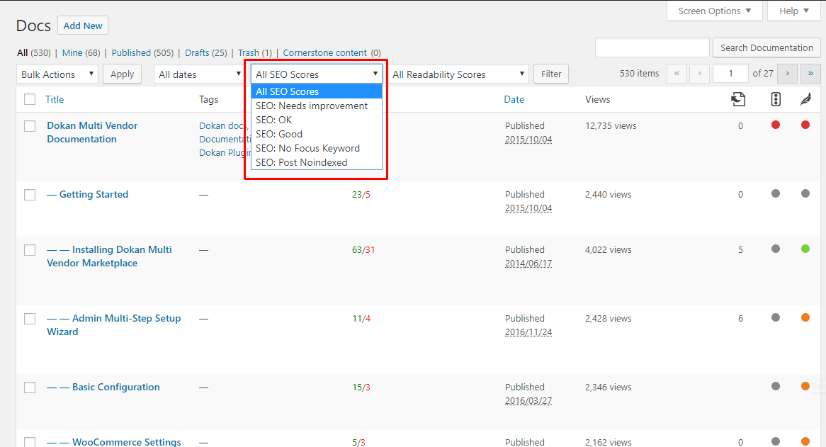Click the 12,735 views cell
The image size is (826, 447).
(x=611, y=126)
